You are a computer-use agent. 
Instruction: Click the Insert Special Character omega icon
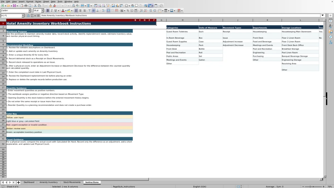tap(127, 6)
